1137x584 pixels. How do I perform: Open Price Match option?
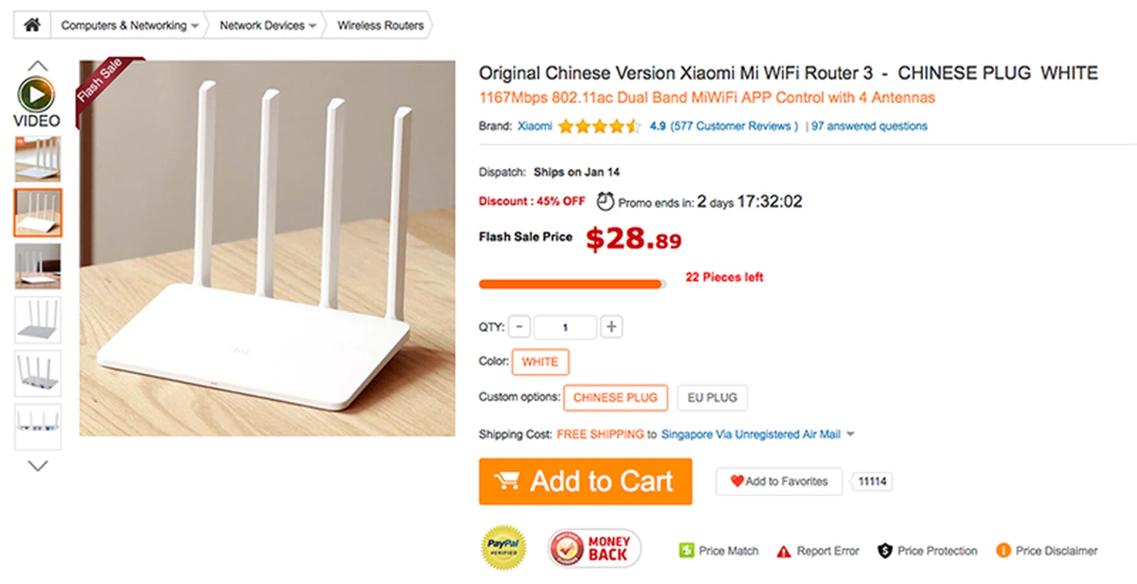tap(719, 551)
